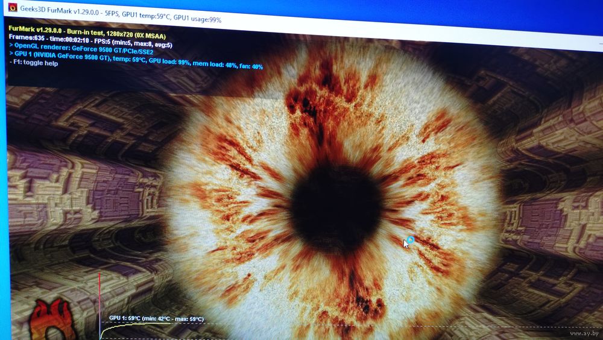The image size is (603, 340).
Task: Click the FurMark icon in the title bar
Action: point(11,7)
